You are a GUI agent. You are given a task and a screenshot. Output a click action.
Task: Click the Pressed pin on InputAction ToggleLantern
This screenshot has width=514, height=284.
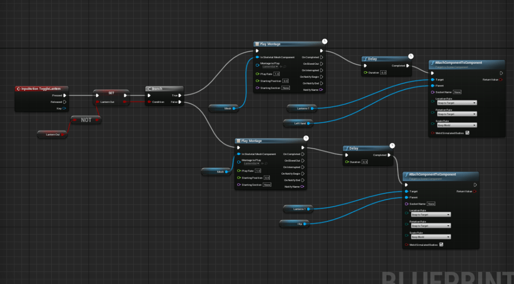click(64, 95)
